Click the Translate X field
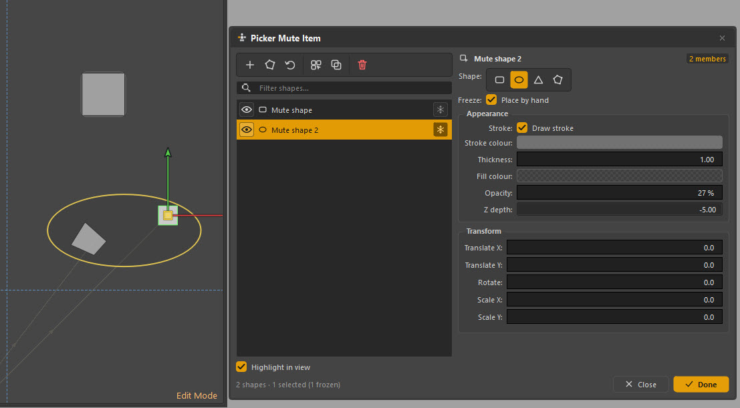 [614, 248]
